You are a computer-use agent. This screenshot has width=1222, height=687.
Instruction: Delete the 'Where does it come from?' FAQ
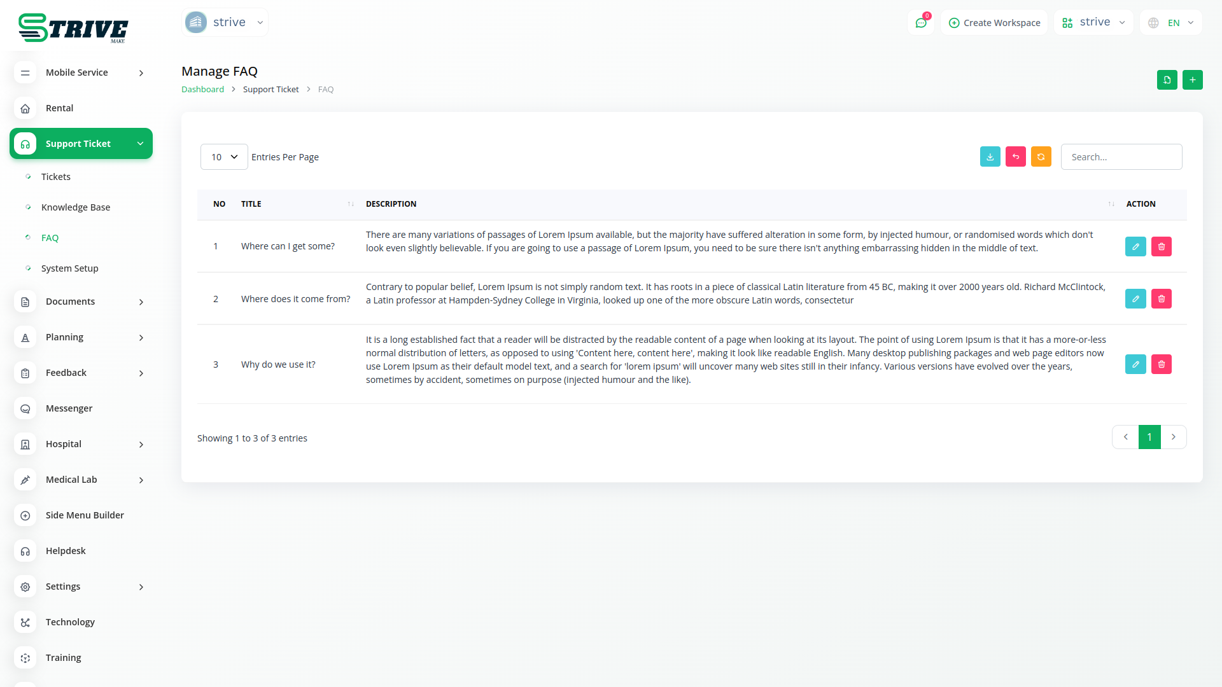pyautogui.click(x=1161, y=298)
